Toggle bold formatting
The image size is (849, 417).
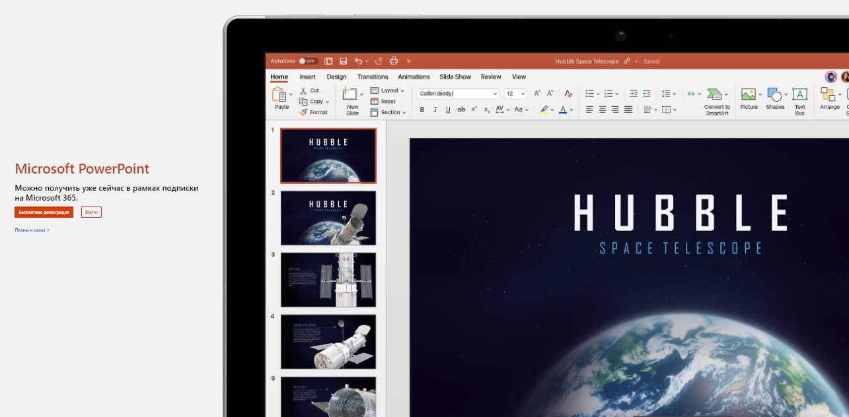[422, 110]
